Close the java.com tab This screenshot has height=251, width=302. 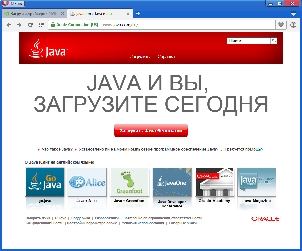(128, 14)
